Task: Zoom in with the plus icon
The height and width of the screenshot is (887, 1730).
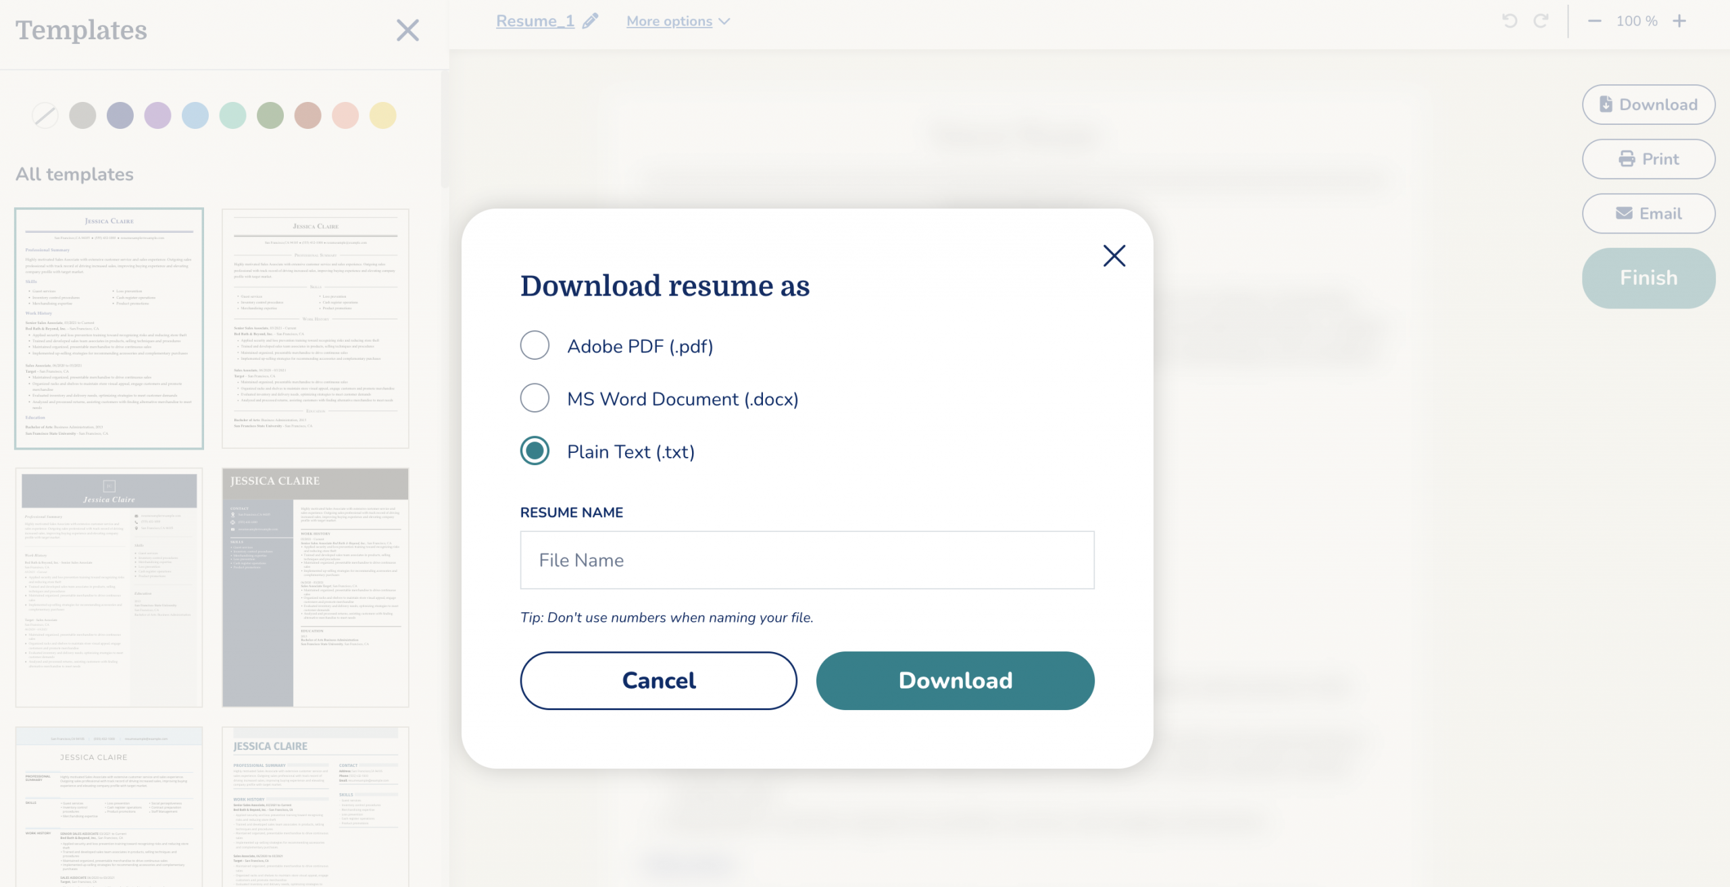Action: [1679, 21]
